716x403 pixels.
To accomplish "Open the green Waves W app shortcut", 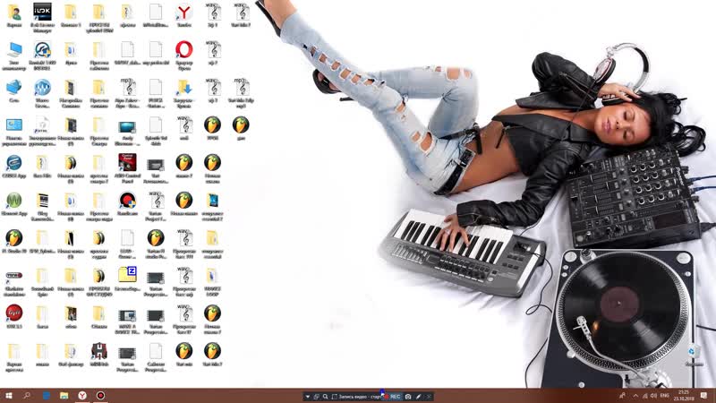I will pos(14,200).
